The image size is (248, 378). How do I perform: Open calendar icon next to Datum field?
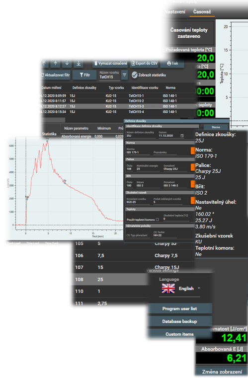182,136
